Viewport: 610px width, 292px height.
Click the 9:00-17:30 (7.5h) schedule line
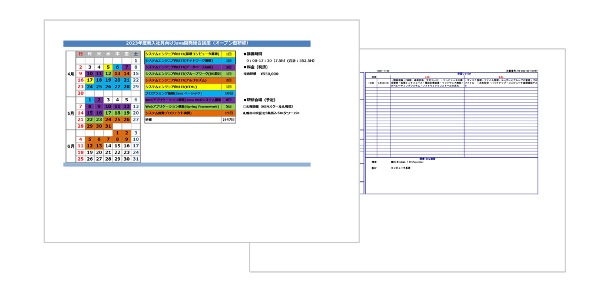(x=280, y=61)
